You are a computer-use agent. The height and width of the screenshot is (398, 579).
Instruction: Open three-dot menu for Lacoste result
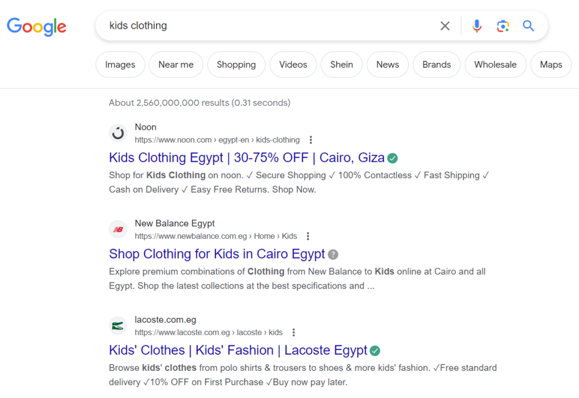(x=294, y=332)
